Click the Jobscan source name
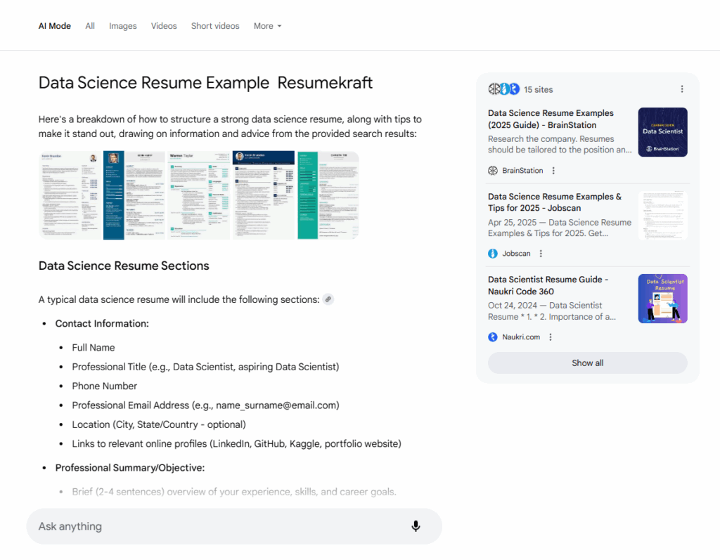The width and height of the screenshot is (720, 560). click(x=516, y=254)
